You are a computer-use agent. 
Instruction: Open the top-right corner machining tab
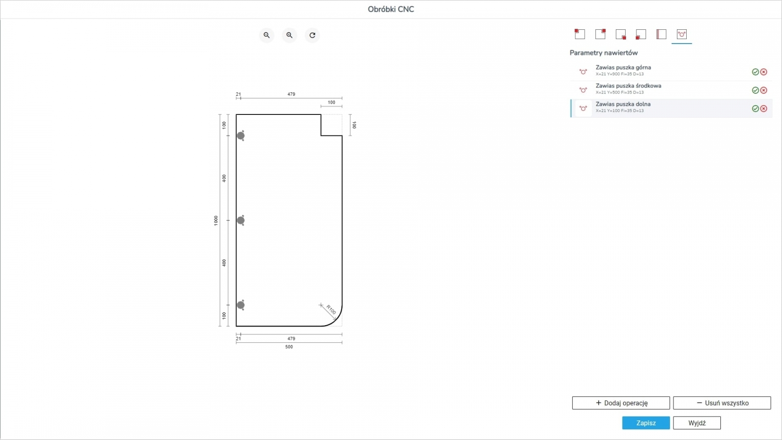(x=600, y=34)
